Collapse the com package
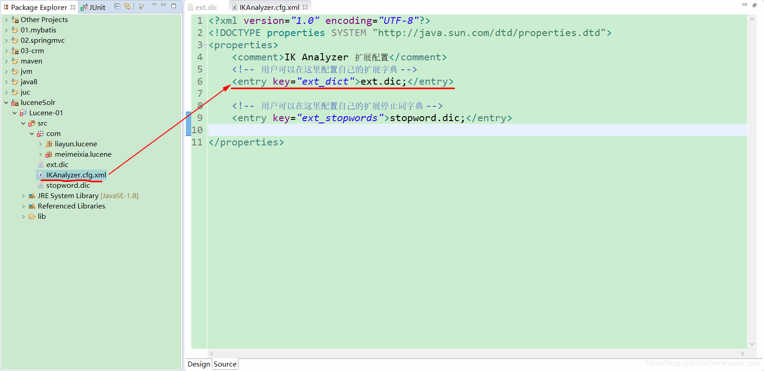The image size is (764, 371). pos(32,134)
